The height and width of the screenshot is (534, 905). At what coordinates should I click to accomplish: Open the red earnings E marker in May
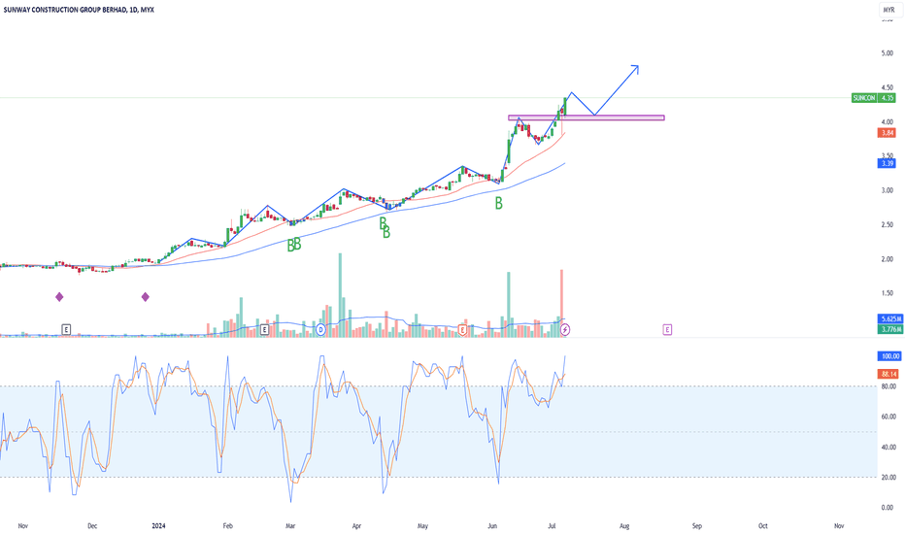pyautogui.click(x=462, y=330)
